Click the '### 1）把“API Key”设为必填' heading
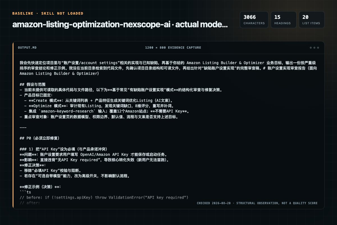 click(63, 149)
